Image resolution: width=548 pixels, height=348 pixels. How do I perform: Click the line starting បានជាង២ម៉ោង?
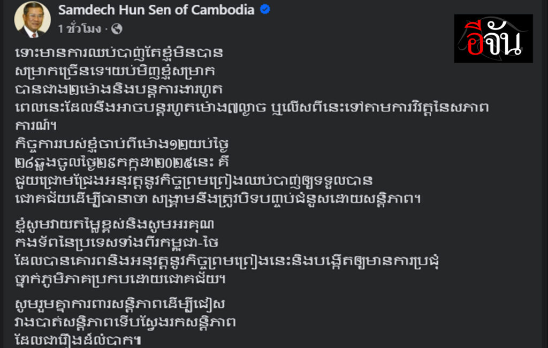[119, 89]
